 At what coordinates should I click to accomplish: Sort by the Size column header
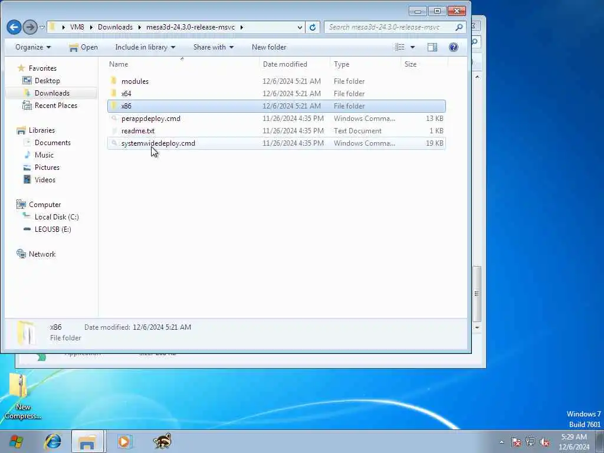click(424, 64)
